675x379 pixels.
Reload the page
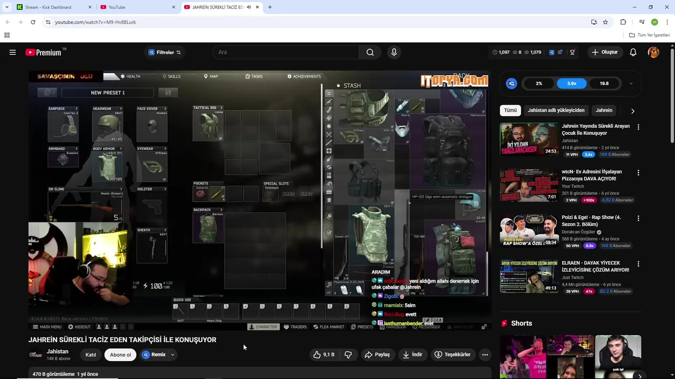tap(33, 22)
